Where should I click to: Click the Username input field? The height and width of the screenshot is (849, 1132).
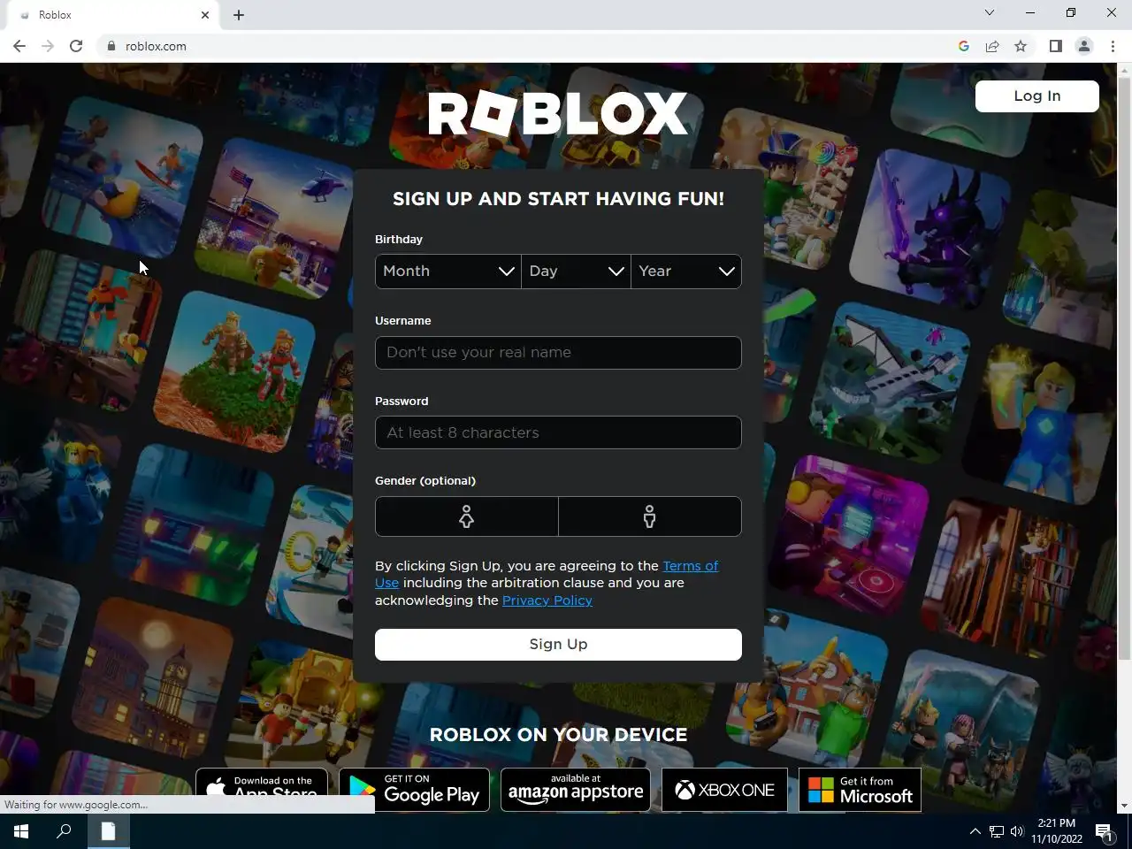coord(558,353)
